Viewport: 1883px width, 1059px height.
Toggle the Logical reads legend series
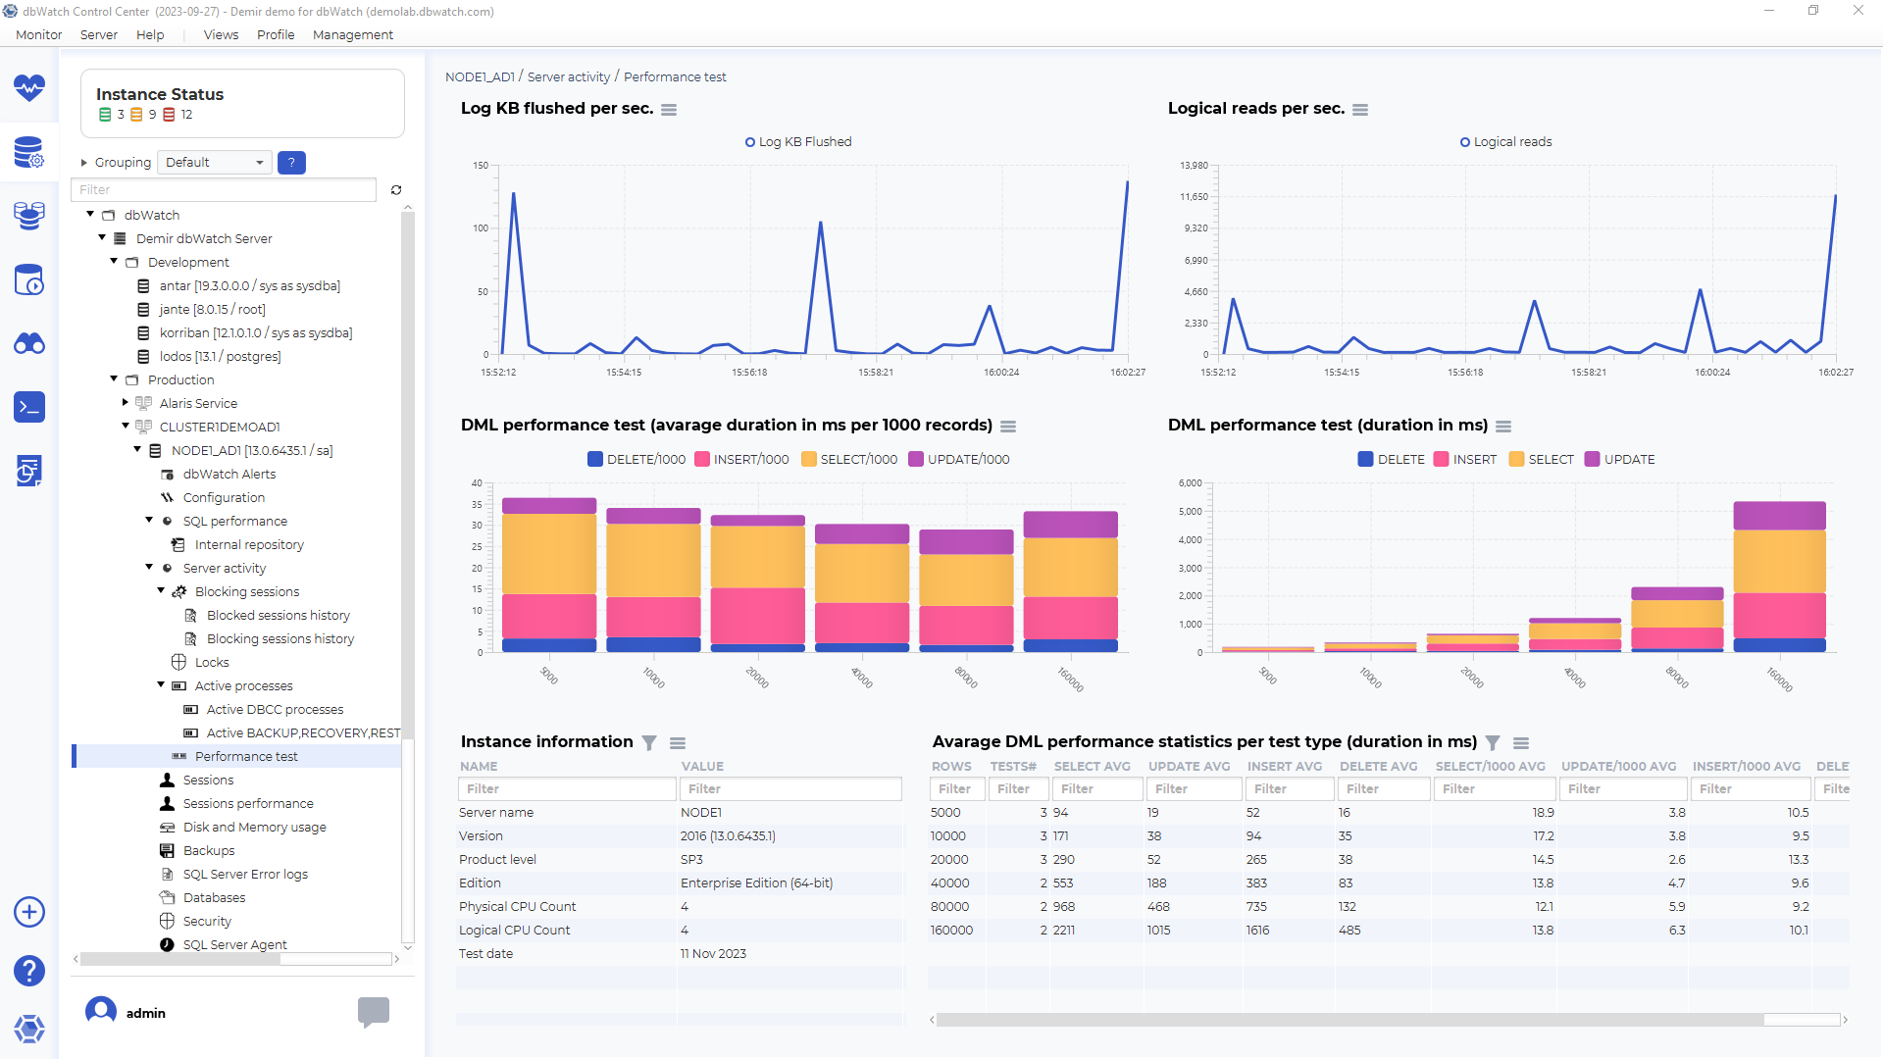click(x=1506, y=142)
